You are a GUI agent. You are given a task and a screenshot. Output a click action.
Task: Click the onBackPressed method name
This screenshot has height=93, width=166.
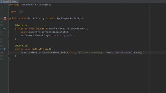[x=41, y=49]
